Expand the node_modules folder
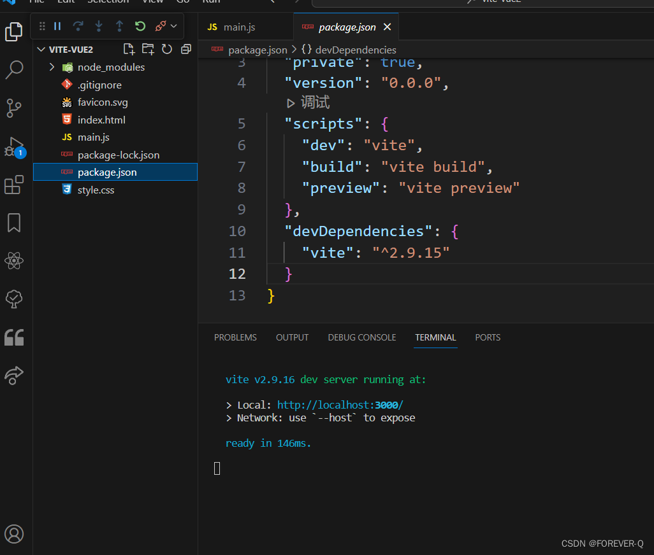The width and height of the screenshot is (654, 555). click(x=52, y=66)
